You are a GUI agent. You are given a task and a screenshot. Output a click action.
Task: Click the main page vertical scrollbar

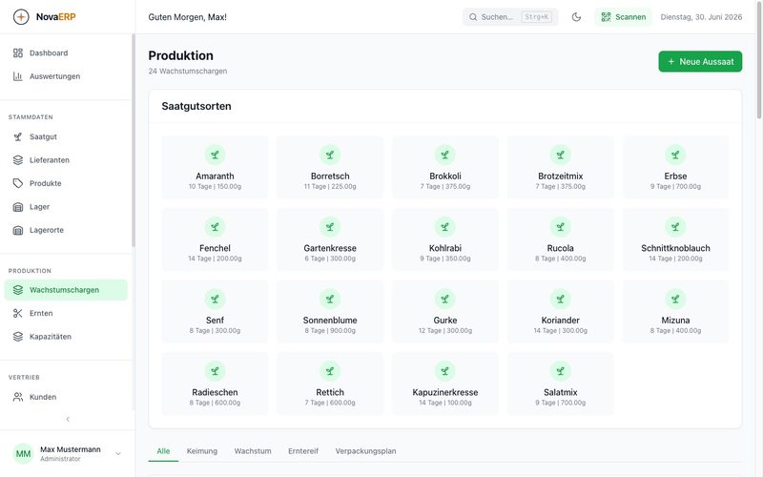(759, 59)
